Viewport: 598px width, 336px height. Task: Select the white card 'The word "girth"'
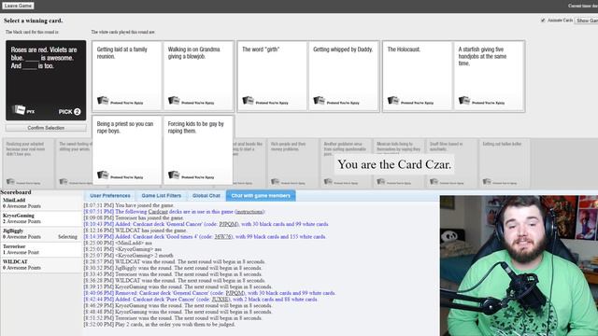click(272, 77)
